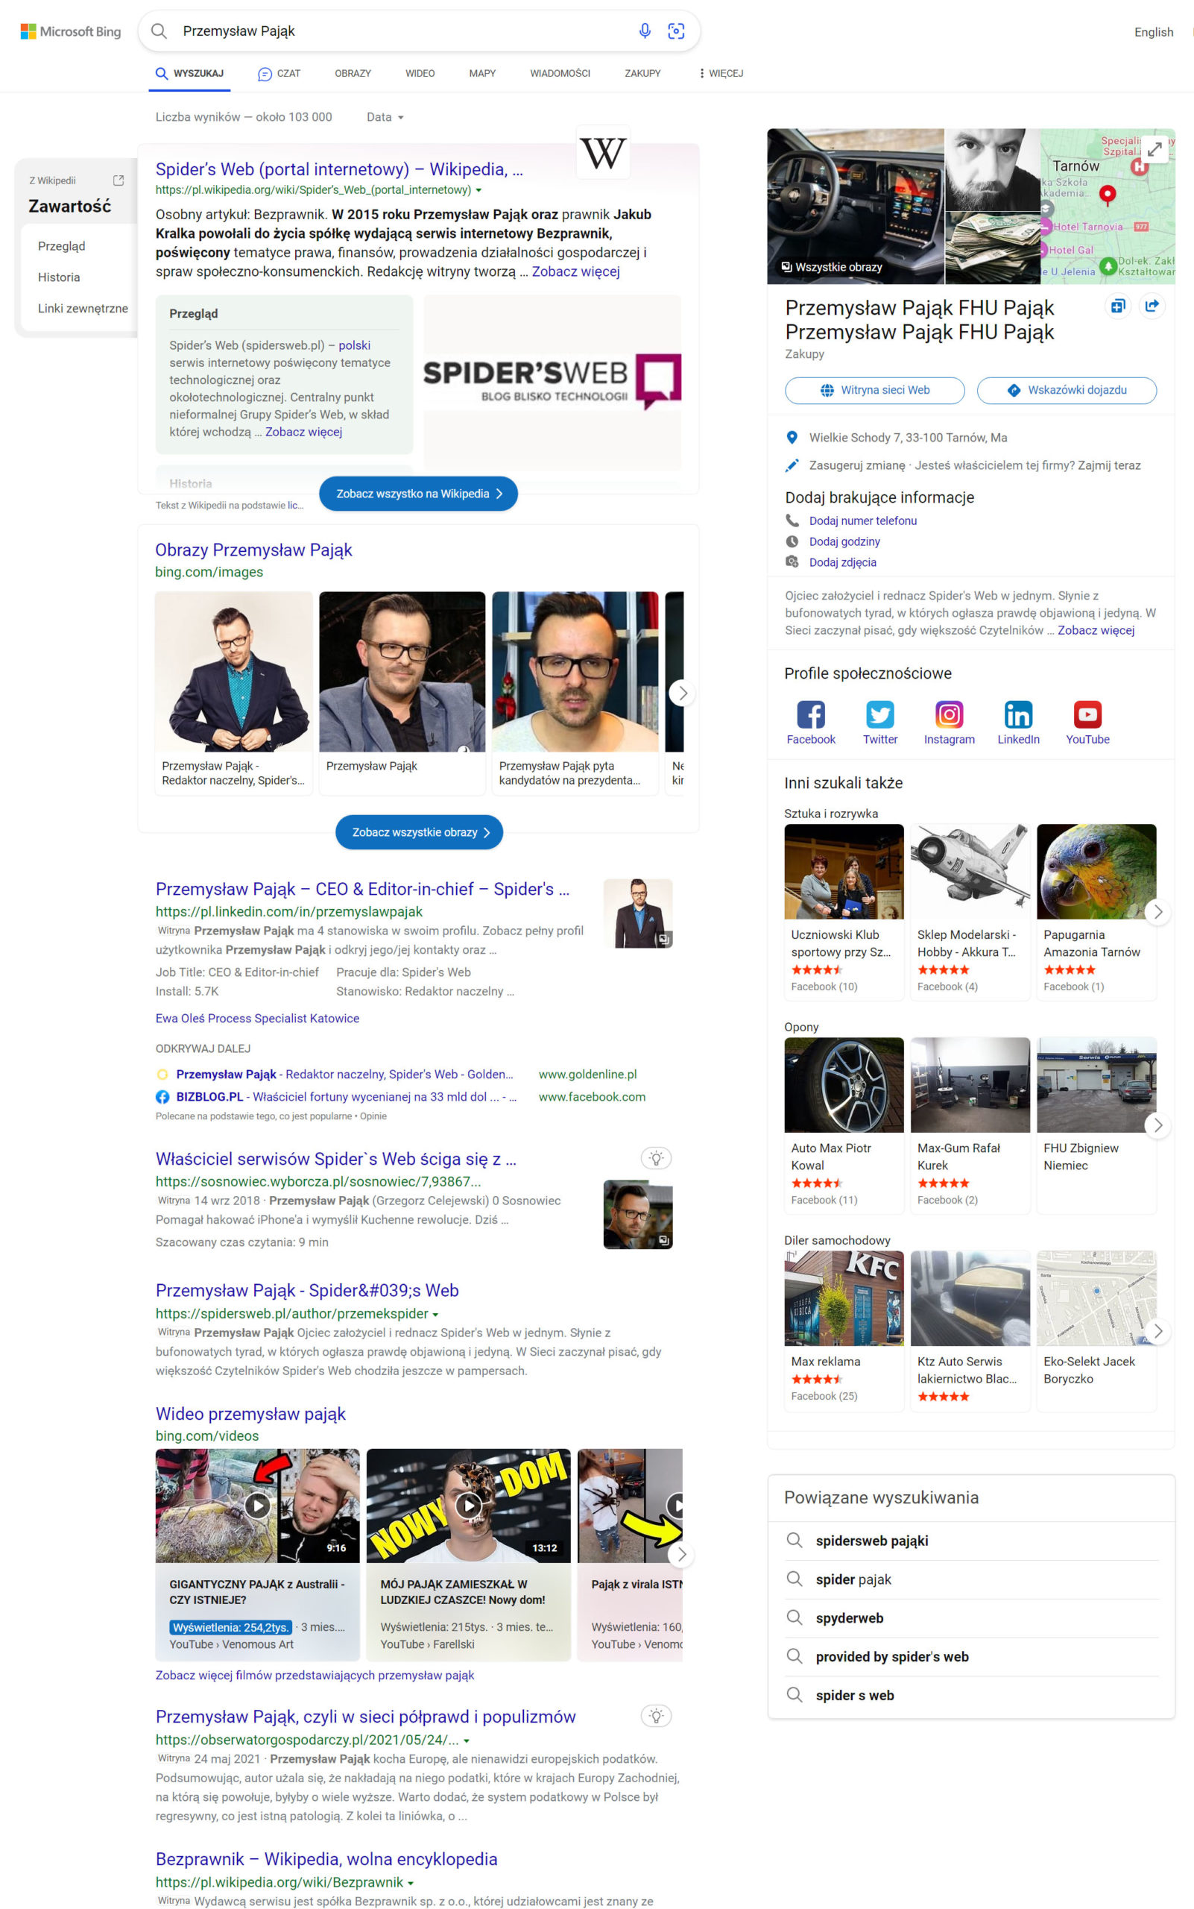Click Zobacz wszystko na Wikipedia button
The image size is (1194, 1909).
point(419,494)
